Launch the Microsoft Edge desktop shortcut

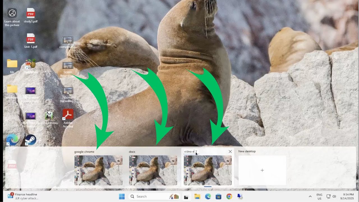(x=12, y=140)
